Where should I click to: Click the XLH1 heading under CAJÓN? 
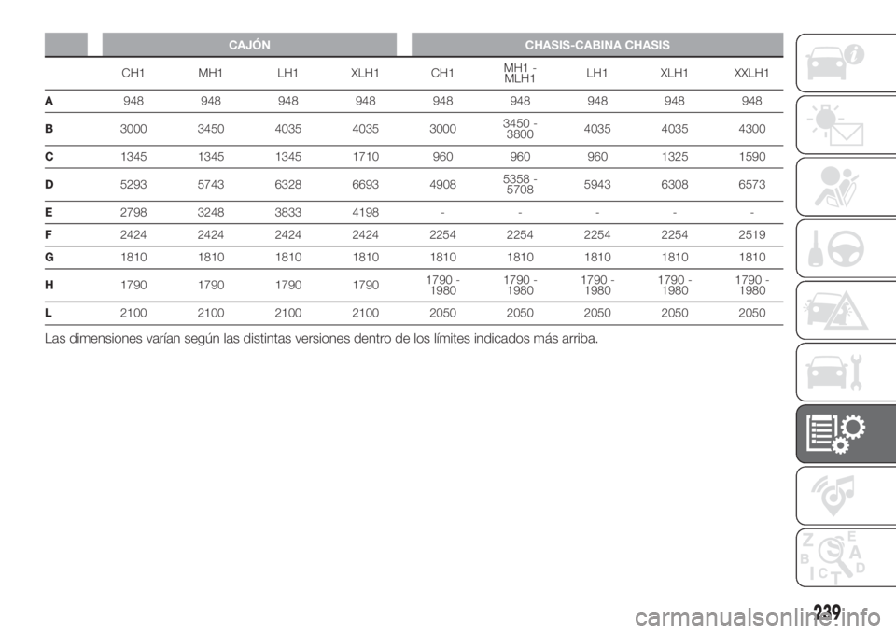(x=365, y=73)
